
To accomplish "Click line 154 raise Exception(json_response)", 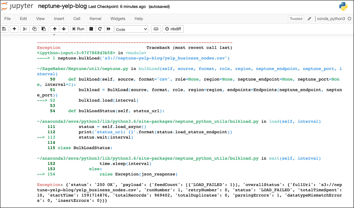I will 139,174.
